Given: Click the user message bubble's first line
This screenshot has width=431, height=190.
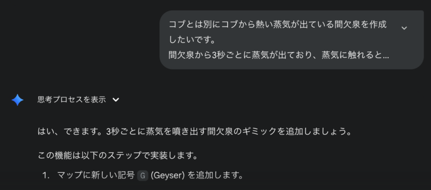Looking at the screenshot, I should (x=278, y=25).
